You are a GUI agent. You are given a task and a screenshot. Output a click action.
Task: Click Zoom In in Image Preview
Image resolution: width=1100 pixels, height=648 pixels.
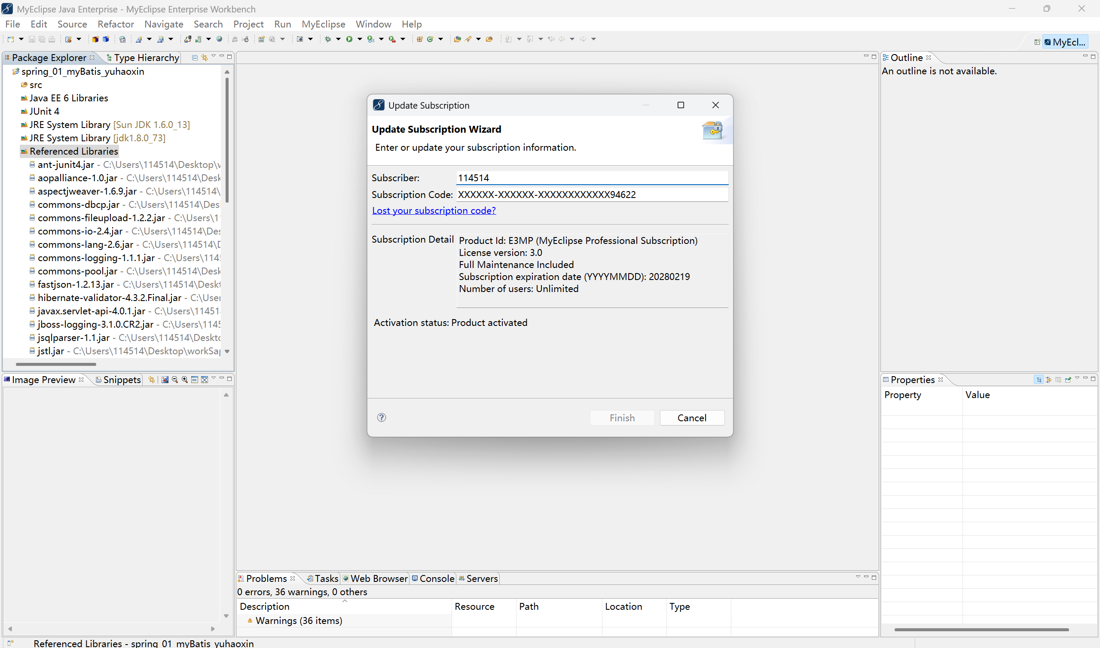(x=185, y=380)
